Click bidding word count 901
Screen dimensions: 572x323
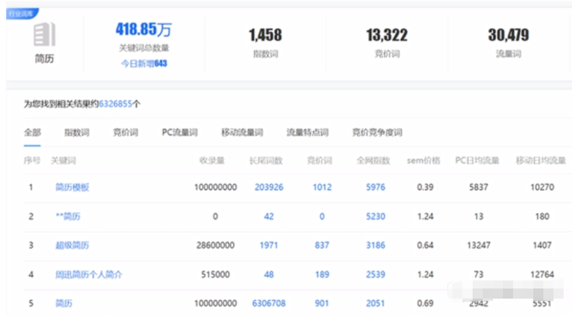322,303
